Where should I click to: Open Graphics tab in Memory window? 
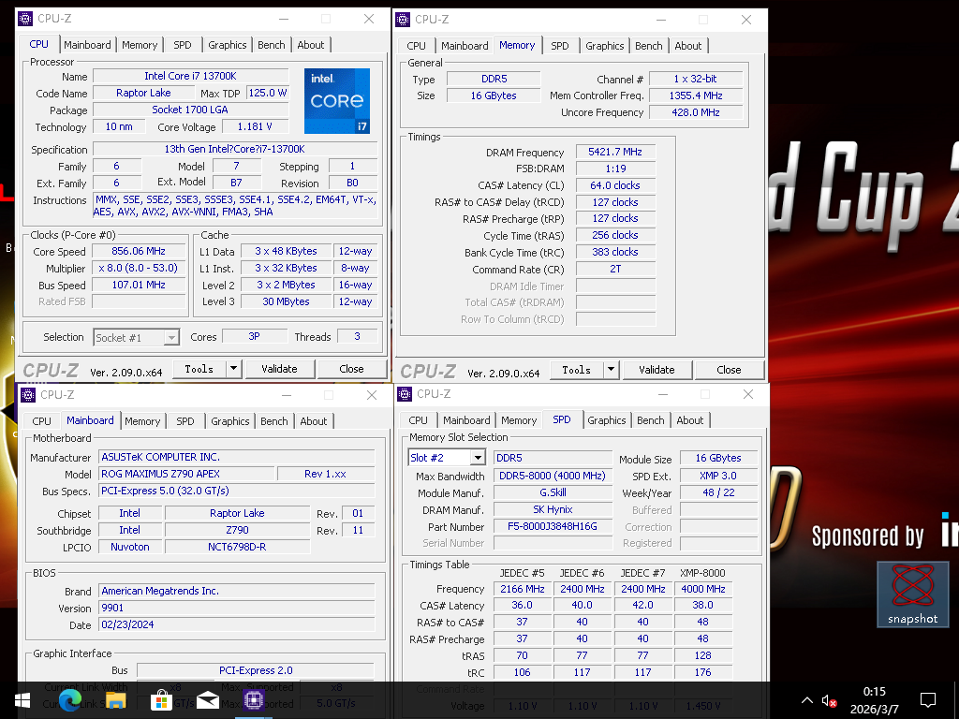604,46
